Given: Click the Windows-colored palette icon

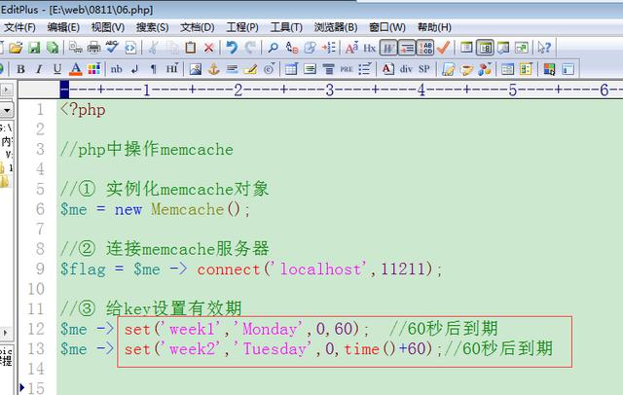Looking at the screenshot, I should pos(549,69).
